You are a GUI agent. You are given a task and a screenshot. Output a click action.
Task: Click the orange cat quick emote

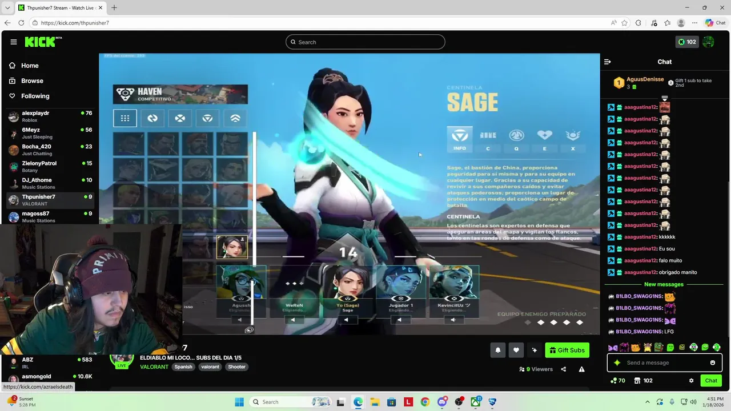[636, 347]
